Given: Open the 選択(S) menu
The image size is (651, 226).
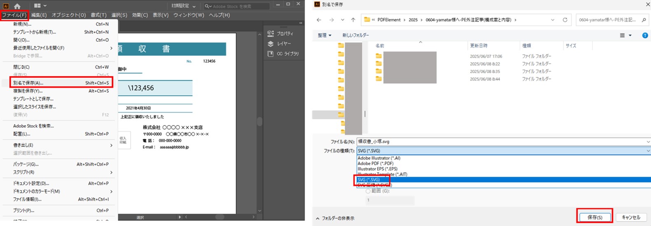Looking at the screenshot, I should click(x=119, y=15).
